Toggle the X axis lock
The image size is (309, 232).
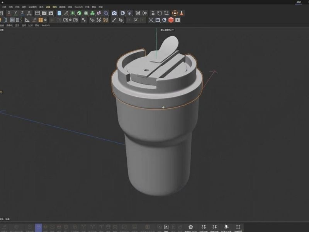tap(9, 13)
